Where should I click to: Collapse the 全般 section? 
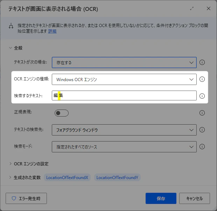click(10, 48)
